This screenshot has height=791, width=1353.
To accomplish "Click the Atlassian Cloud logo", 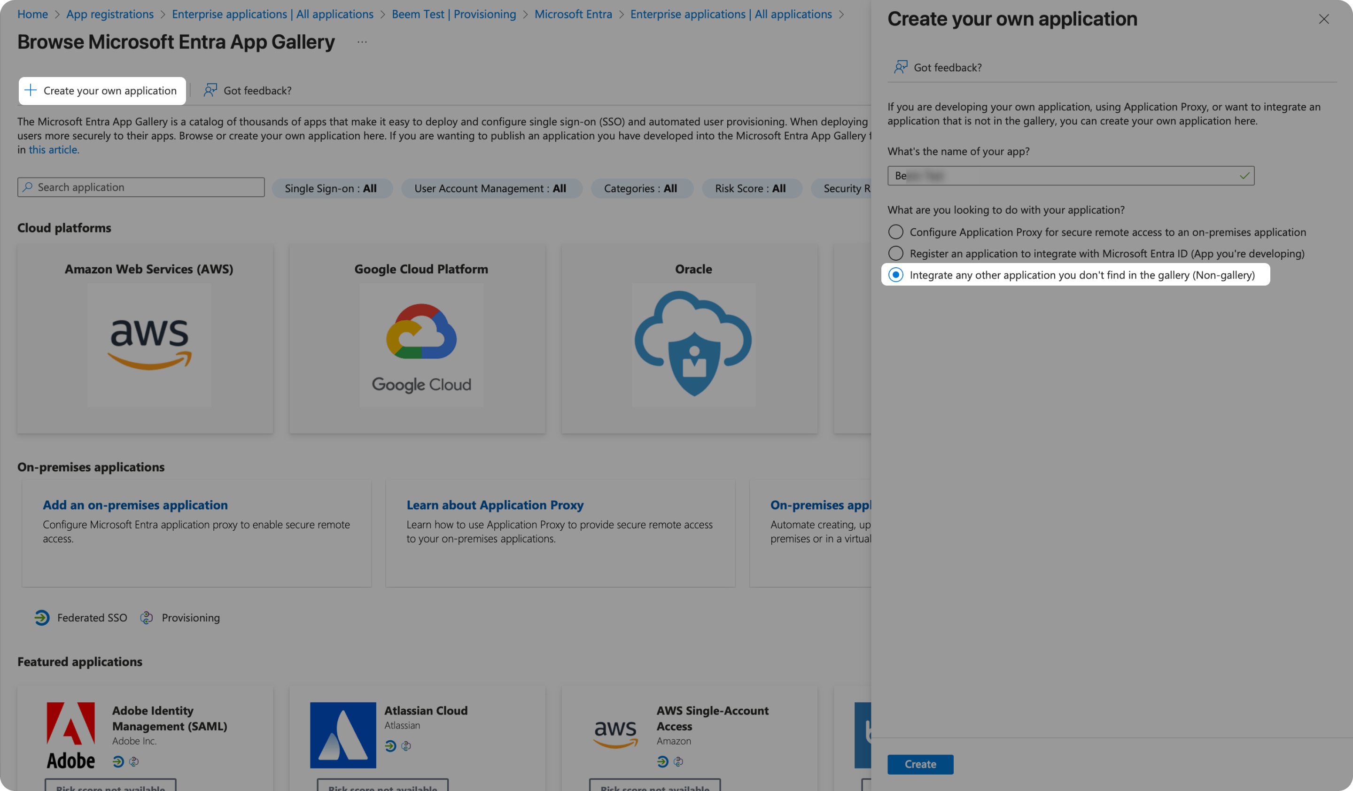I will (343, 735).
